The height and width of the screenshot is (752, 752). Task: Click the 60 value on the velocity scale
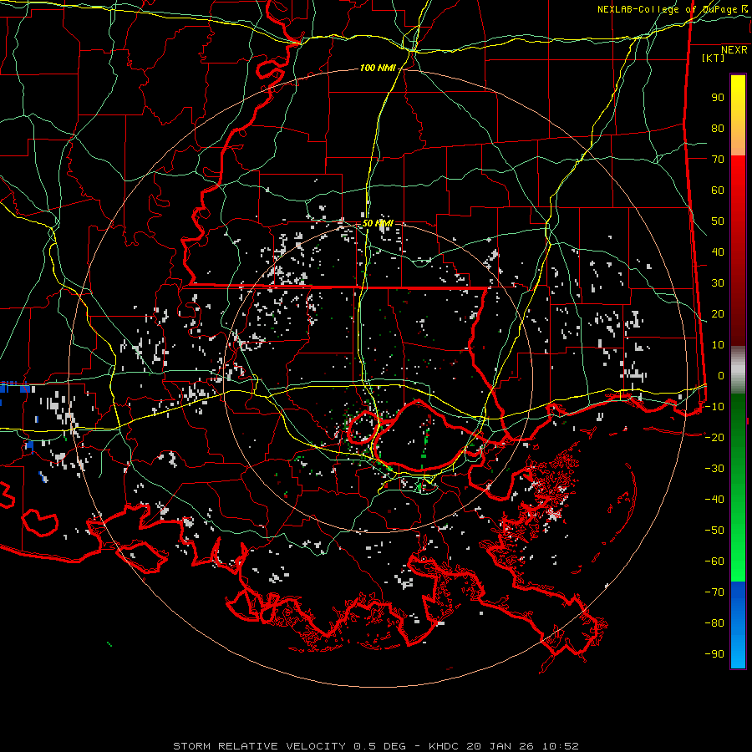click(718, 191)
